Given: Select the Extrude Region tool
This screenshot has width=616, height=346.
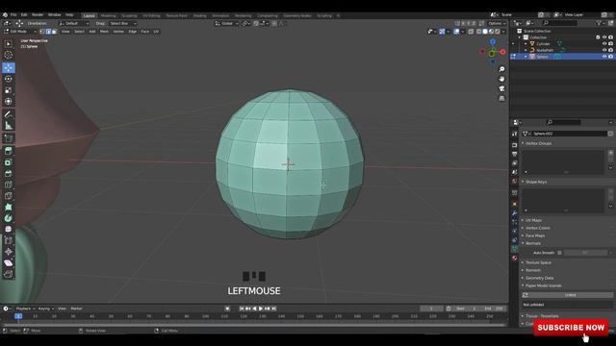Looking at the screenshot, I should (x=9, y=151).
